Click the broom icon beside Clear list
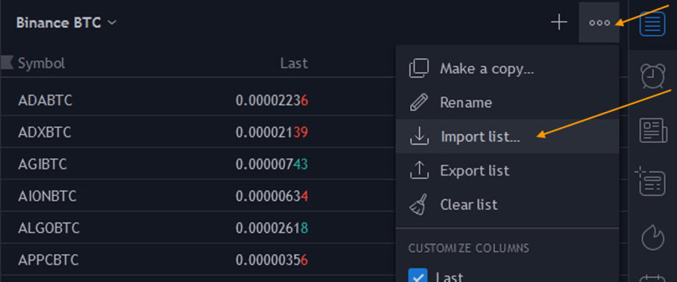The height and width of the screenshot is (282, 677). pyautogui.click(x=418, y=204)
